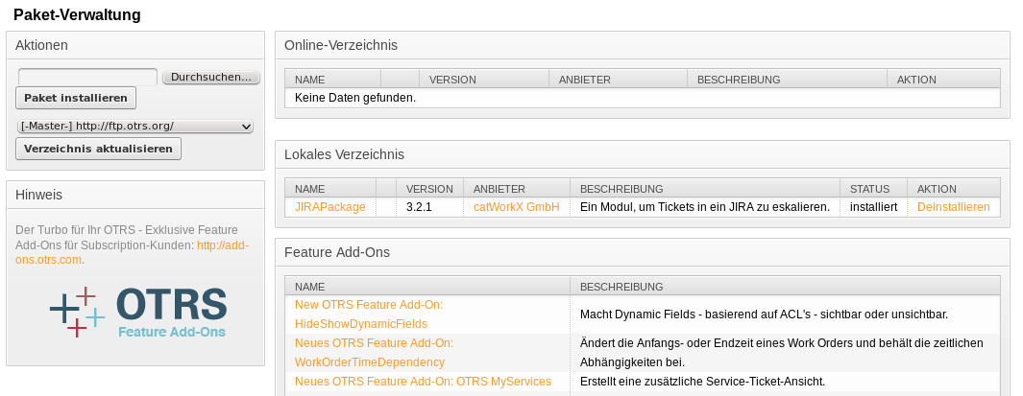The width and height of the screenshot is (1023, 396).
Task: Click the Hinweis sidebar header
Action: [x=38, y=195]
